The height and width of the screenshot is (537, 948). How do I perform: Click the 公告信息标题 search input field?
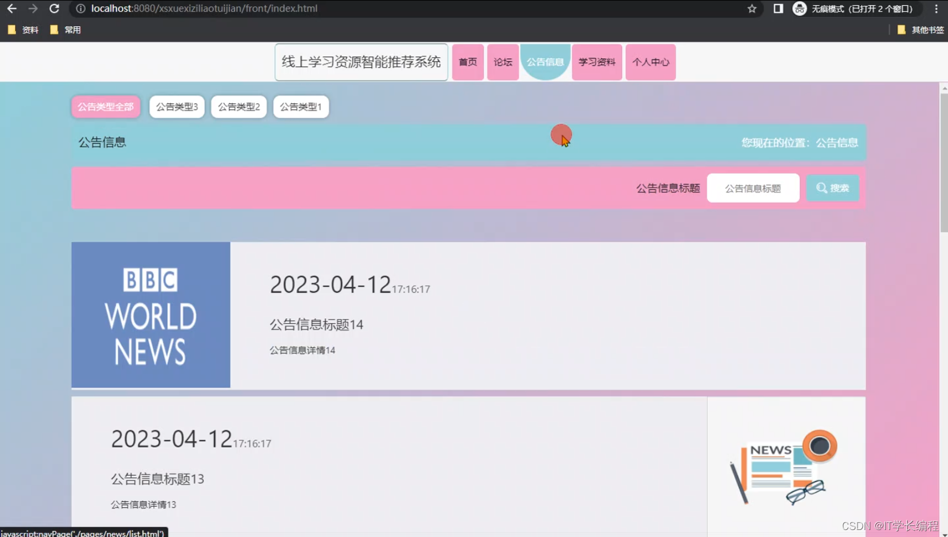point(753,188)
